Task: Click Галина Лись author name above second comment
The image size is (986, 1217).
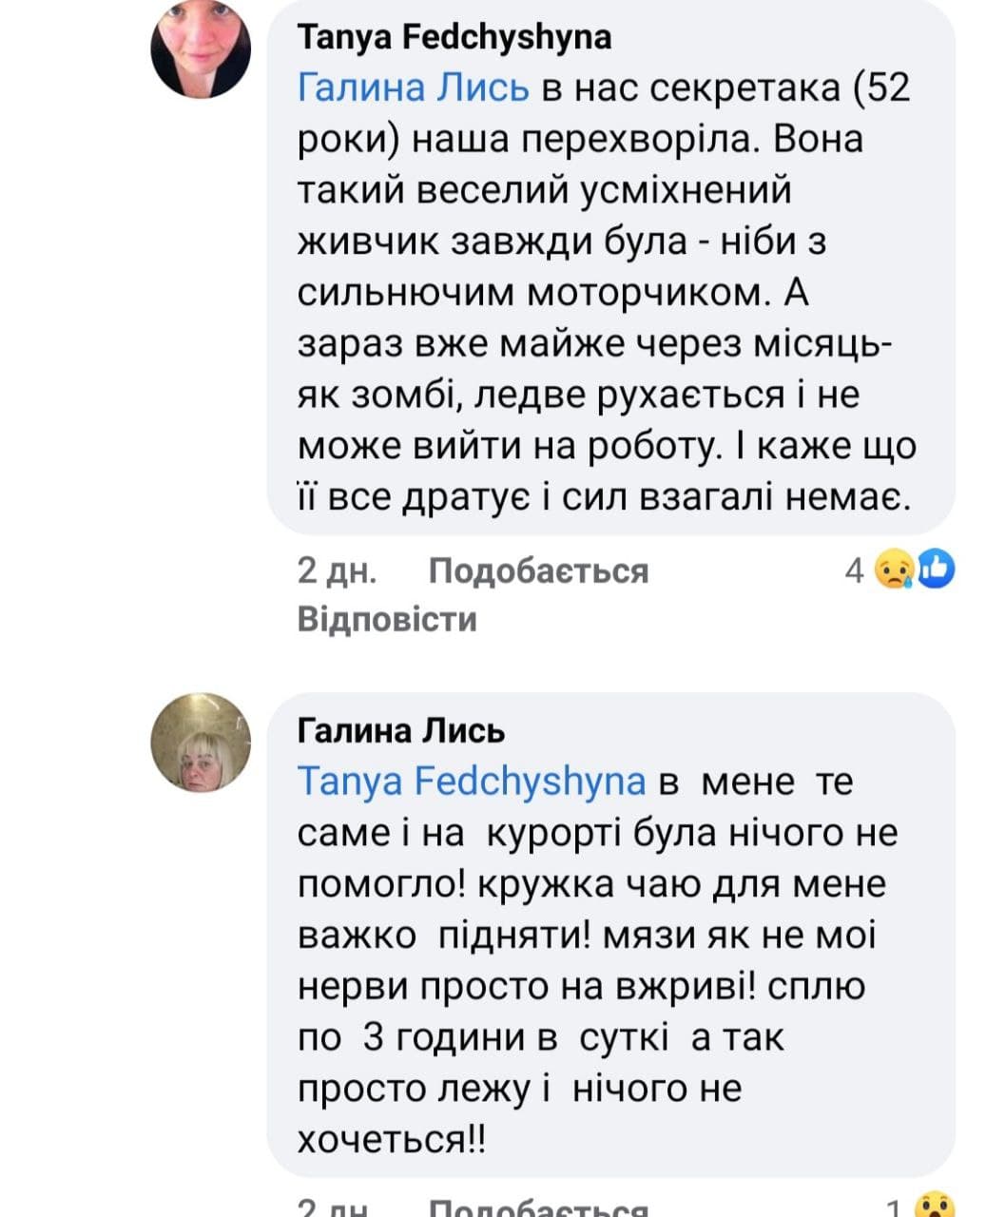Action: [401, 730]
